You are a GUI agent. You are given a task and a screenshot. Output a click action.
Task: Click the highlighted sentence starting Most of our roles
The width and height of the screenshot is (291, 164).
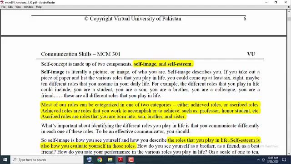(150, 105)
